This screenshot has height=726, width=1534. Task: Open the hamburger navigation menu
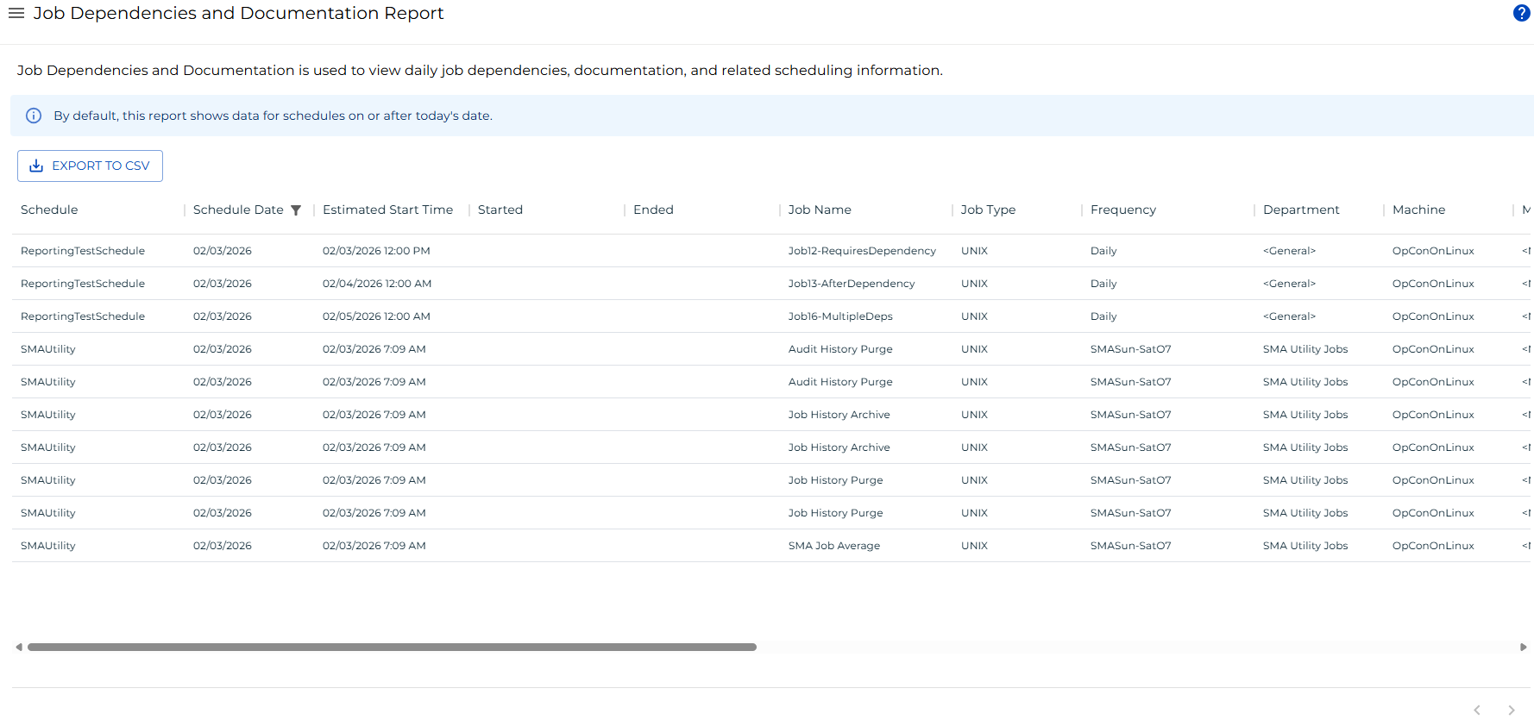point(16,13)
